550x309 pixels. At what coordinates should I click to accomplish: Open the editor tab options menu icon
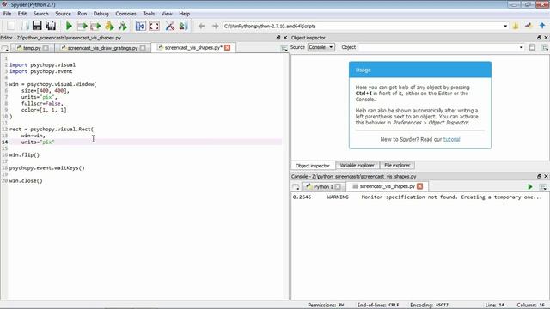click(284, 48)
